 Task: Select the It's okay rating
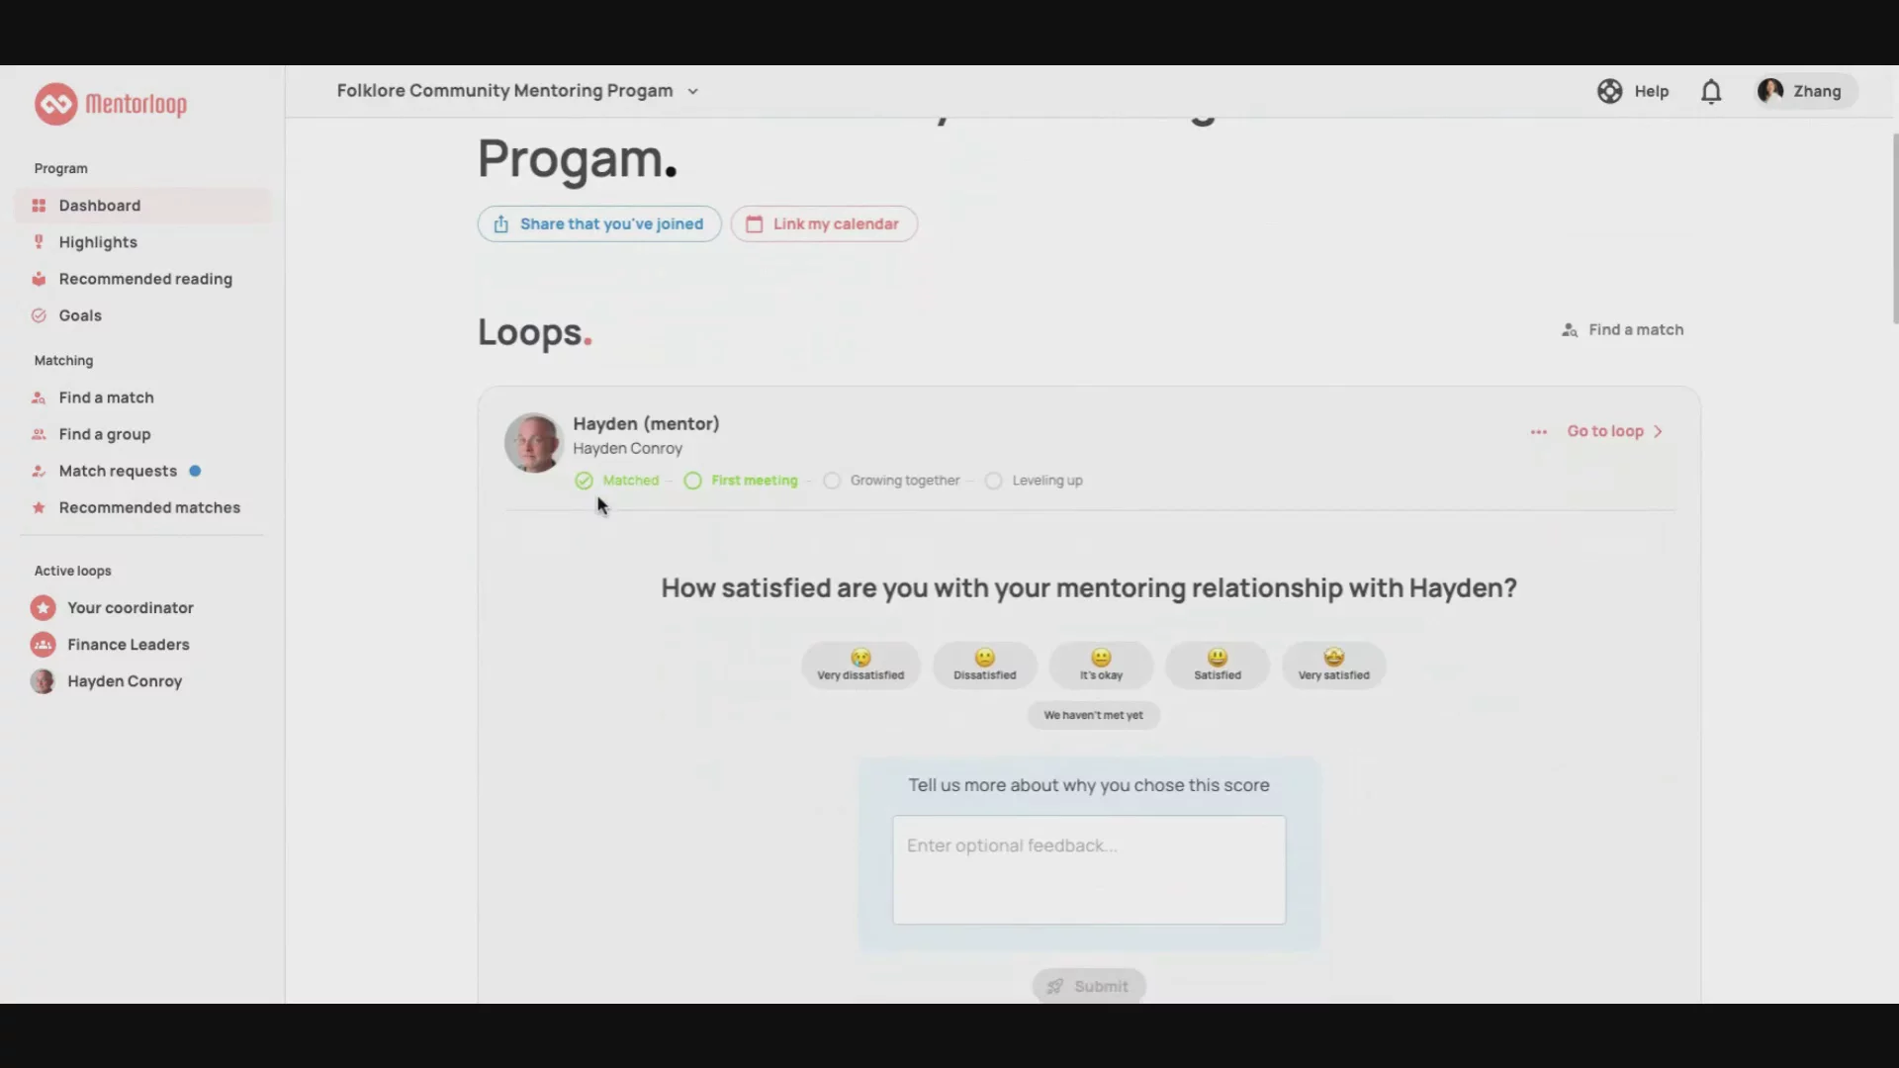(x=1101, y=665)
